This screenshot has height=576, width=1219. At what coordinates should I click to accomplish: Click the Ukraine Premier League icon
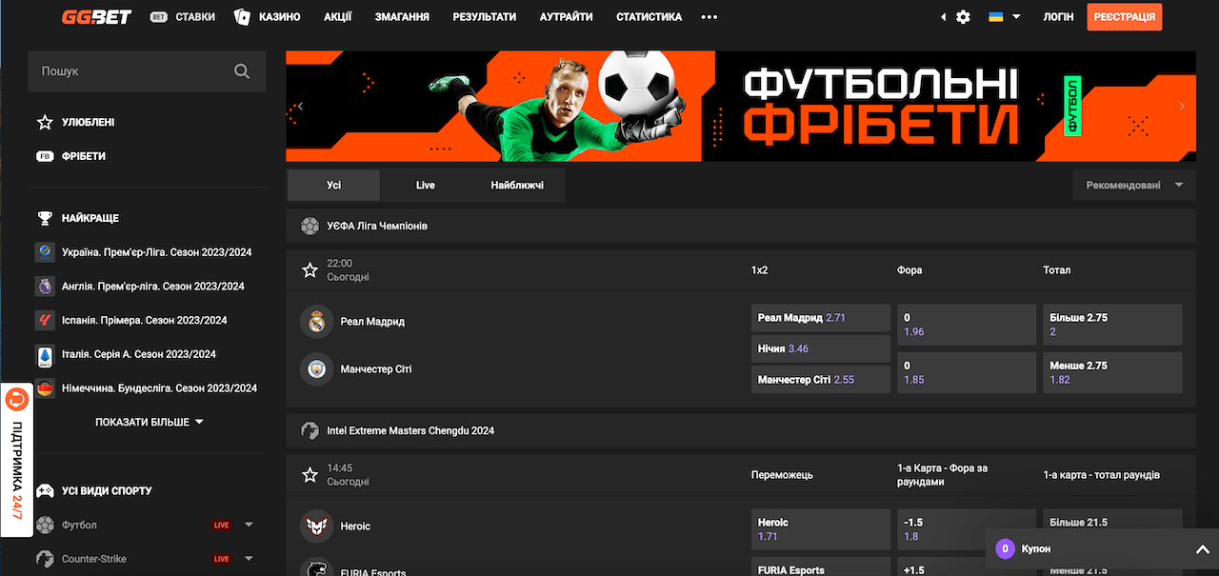[45, 252]
